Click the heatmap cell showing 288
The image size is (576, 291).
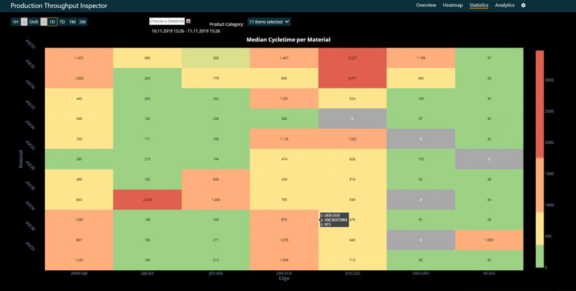click(284, 119)
